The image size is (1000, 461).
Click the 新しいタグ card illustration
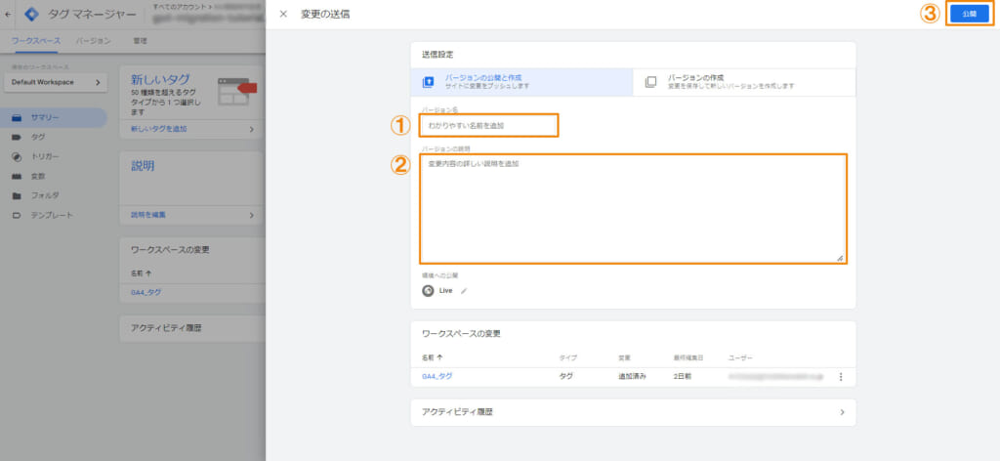tap(236, 91)
